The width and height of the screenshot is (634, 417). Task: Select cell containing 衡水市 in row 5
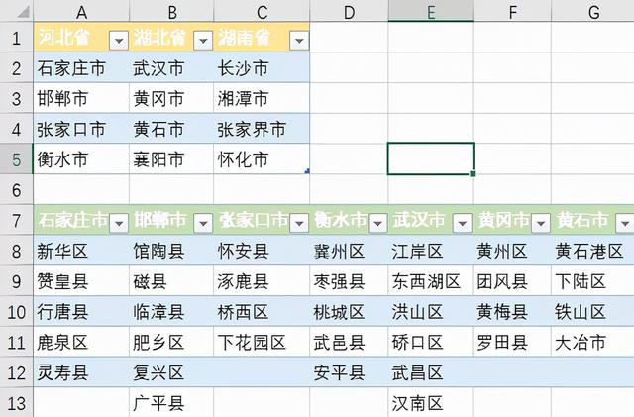tap(81, 159)
